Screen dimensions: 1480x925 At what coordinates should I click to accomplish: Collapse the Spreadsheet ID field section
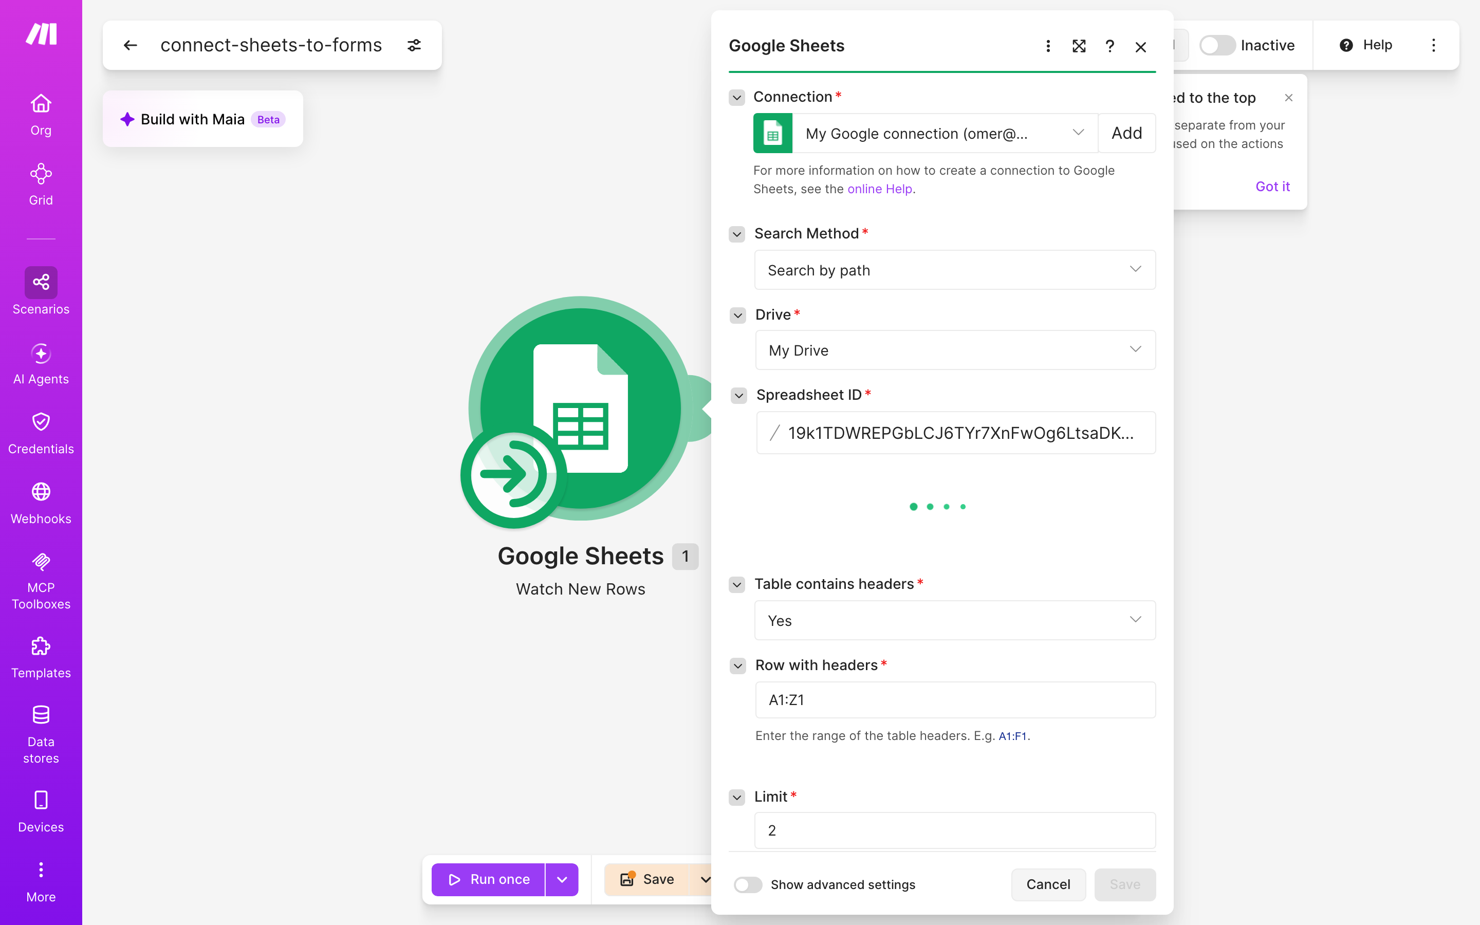(739, 396)
